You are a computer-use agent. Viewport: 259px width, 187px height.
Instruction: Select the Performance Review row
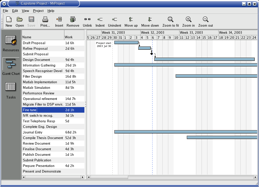click(x=53, y=93)
